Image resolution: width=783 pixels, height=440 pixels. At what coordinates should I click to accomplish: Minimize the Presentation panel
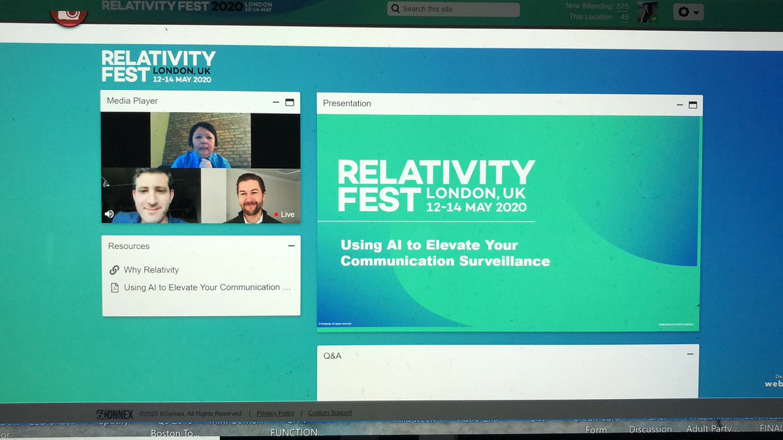click(680, 104)
